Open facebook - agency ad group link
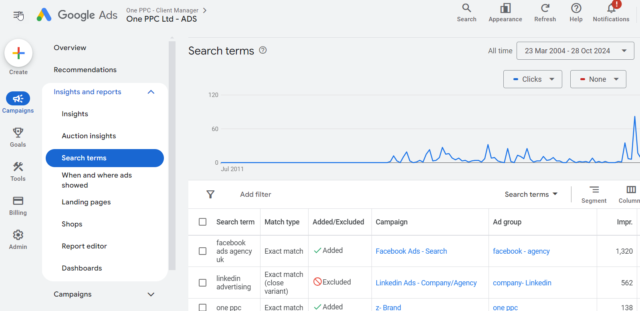 (521, 251)
